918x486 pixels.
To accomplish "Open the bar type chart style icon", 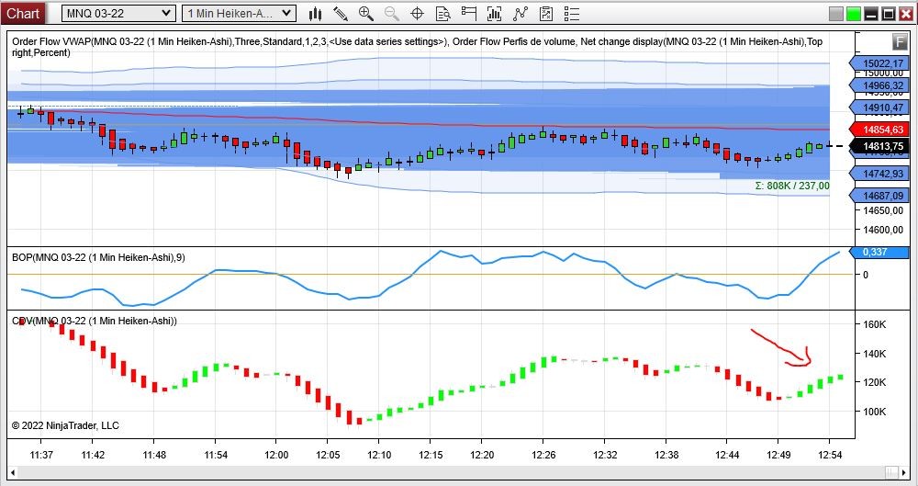I will 316,14.
